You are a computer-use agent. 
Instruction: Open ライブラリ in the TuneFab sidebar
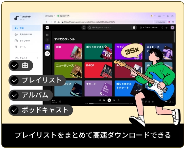pos(22,41)
